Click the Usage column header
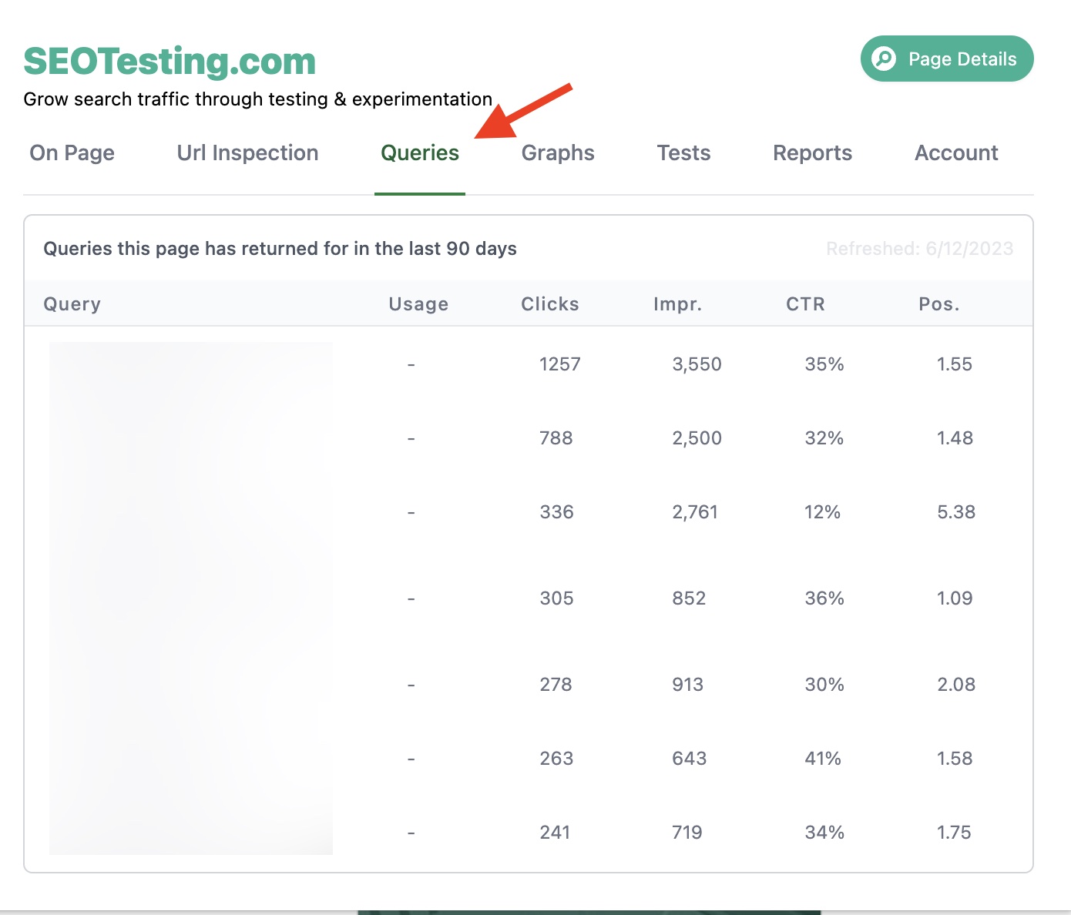The height and width of the screenshot is (915, 1071). pyautogui.click(x=418, y=304)
